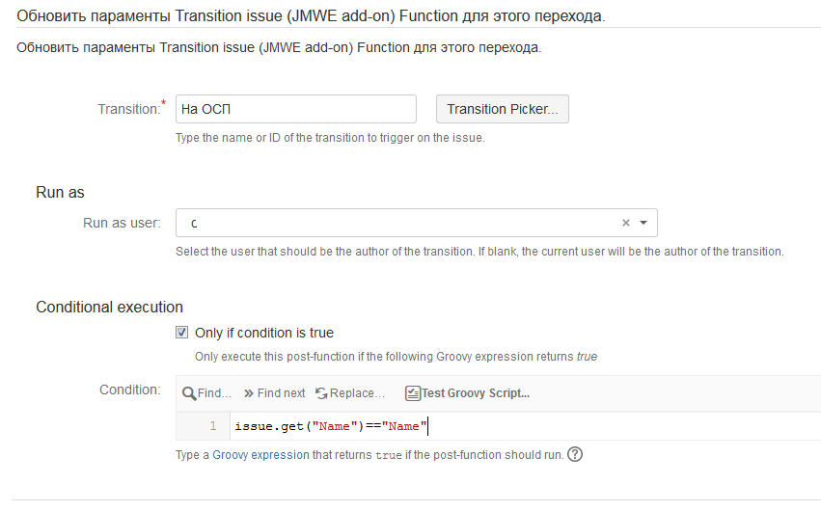Clear the Run as user selection
The height and width of the screenshot is (511, 821).
pos(626,223)
